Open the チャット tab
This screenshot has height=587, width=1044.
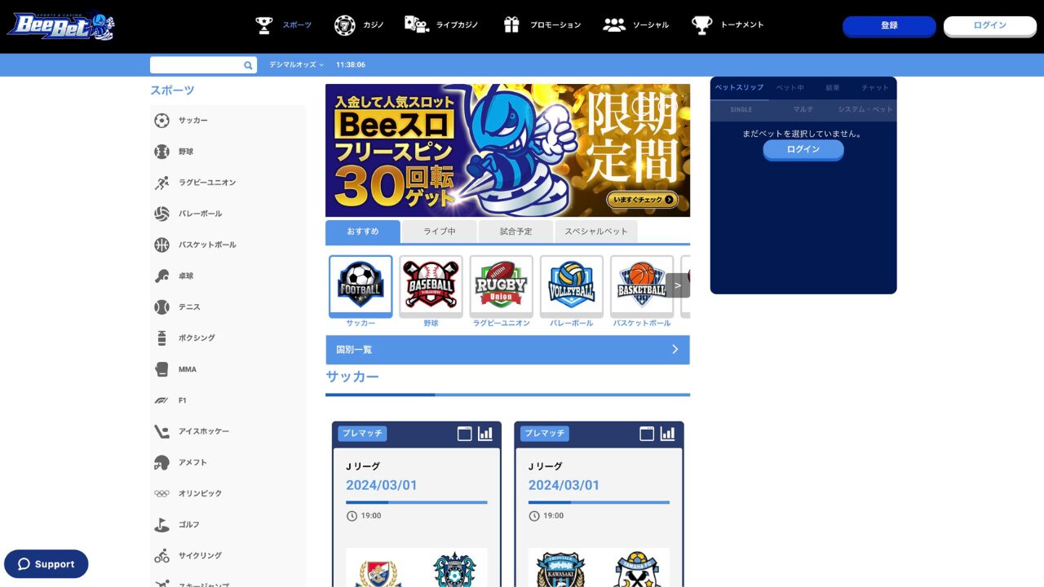coord(875,87)
